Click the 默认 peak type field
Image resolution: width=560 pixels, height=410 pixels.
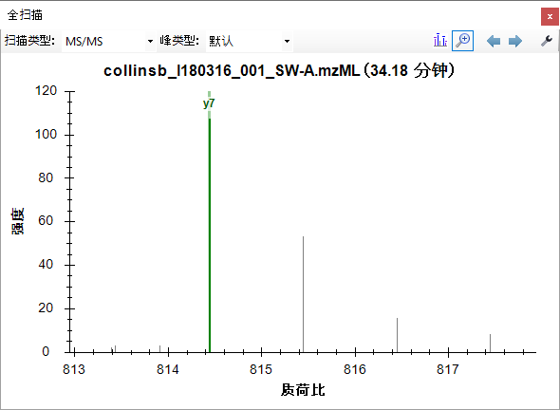pyautogui.click(x=250, y=41)
